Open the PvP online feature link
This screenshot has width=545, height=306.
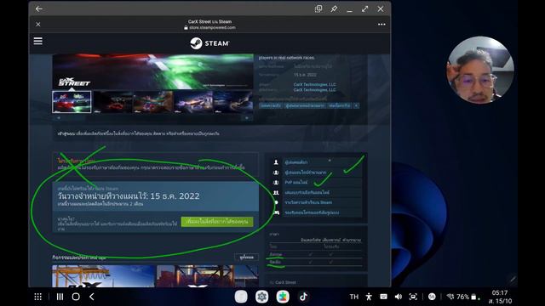coord(296,182)
